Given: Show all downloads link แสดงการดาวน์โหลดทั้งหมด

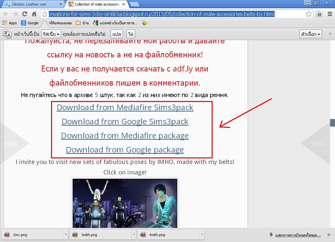Looking at the screenshot, I should (298, 235).
